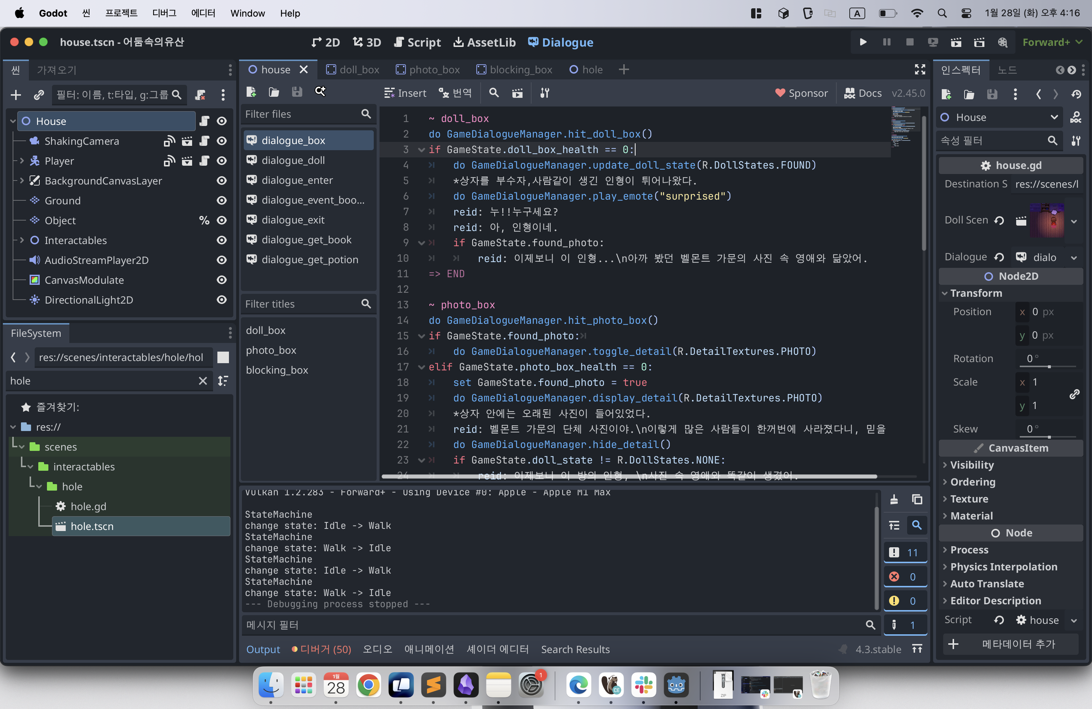1092x709 pixels.
Task: Copy output using the copy icon
Action: click(917, 499)
